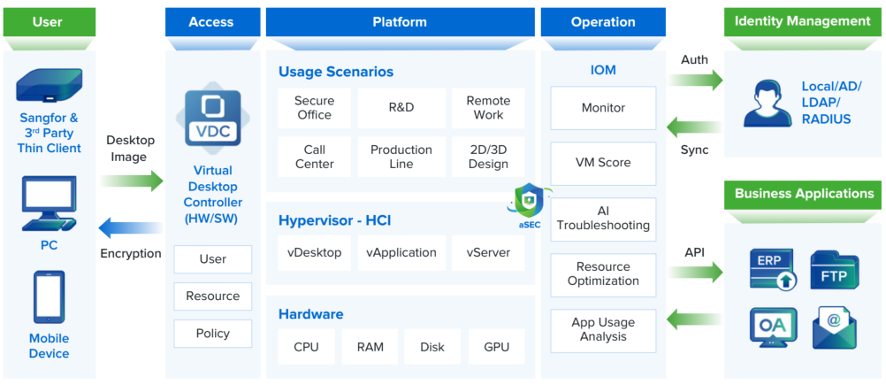Select the PC desktop computer icon
Image resolution: width=886 pixels, height=385 pixels.
coord(49,204)
